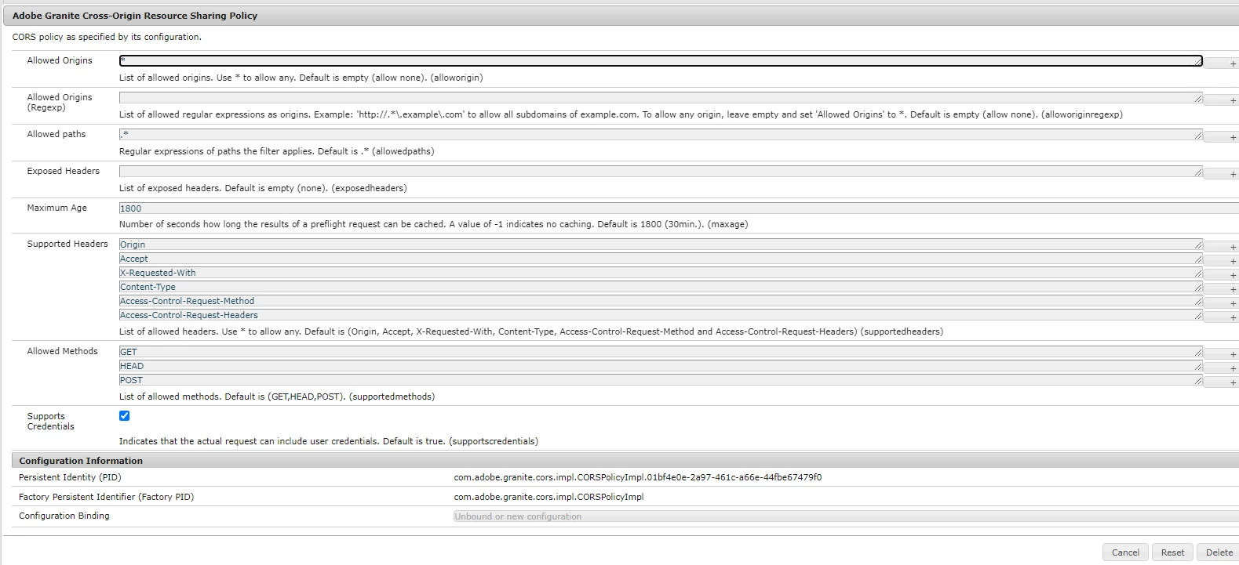The width and height of the screenshot is (1239, 565).
Task: Delete this CORS policy configuration
Action: (x=1219, y=552)
